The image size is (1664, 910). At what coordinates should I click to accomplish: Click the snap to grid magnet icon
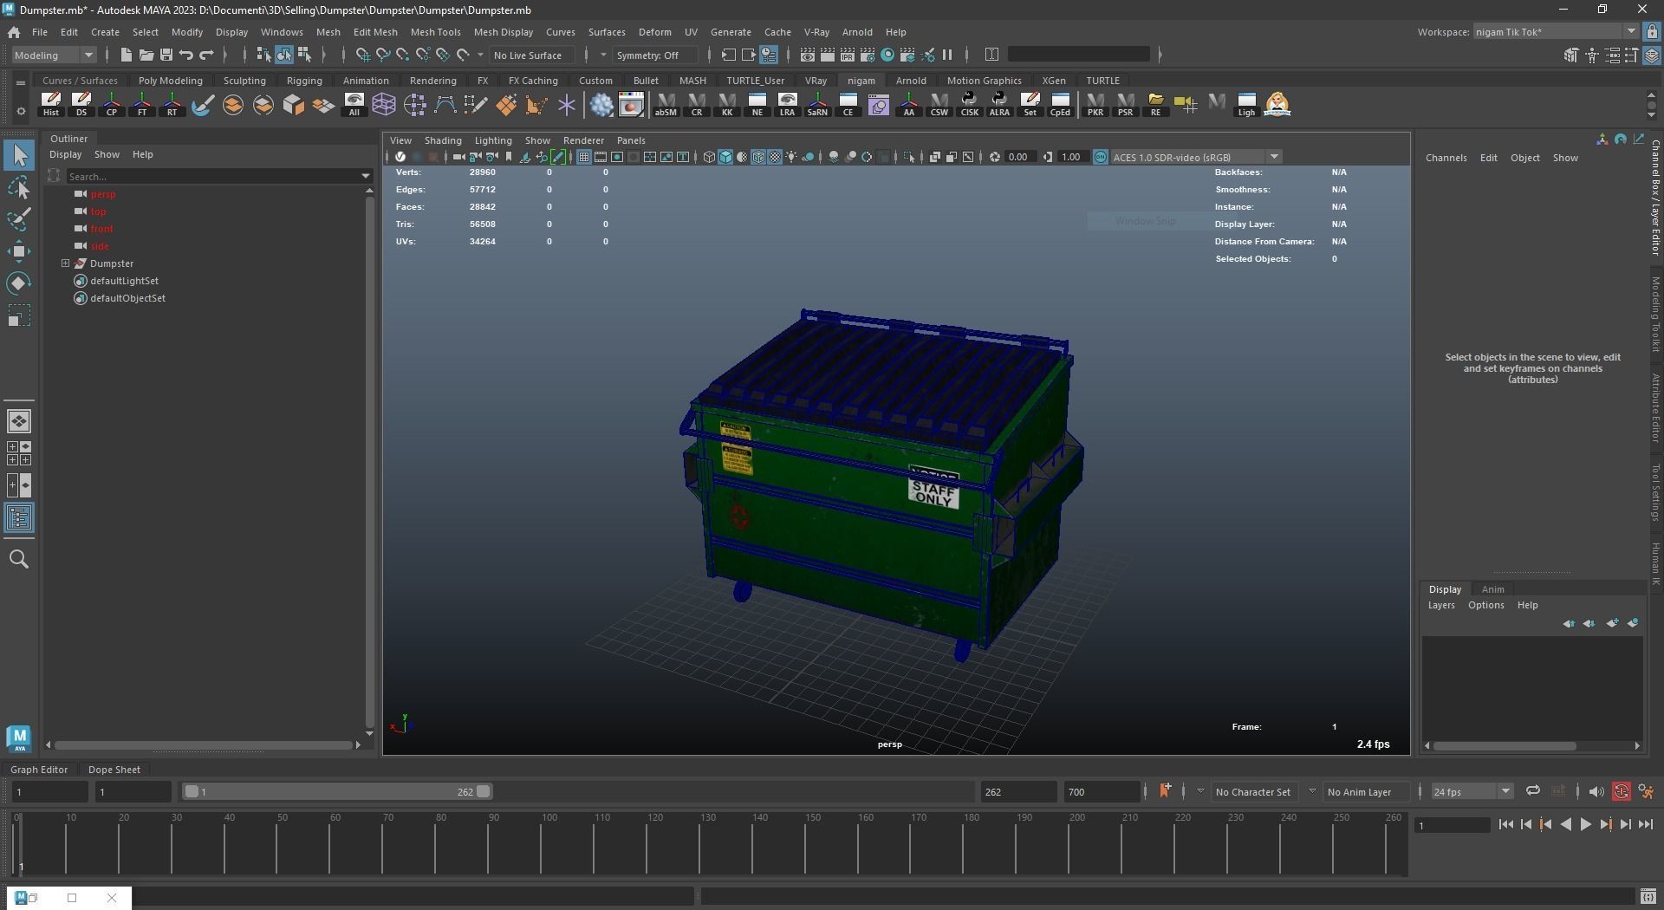(x=362, y=55)
